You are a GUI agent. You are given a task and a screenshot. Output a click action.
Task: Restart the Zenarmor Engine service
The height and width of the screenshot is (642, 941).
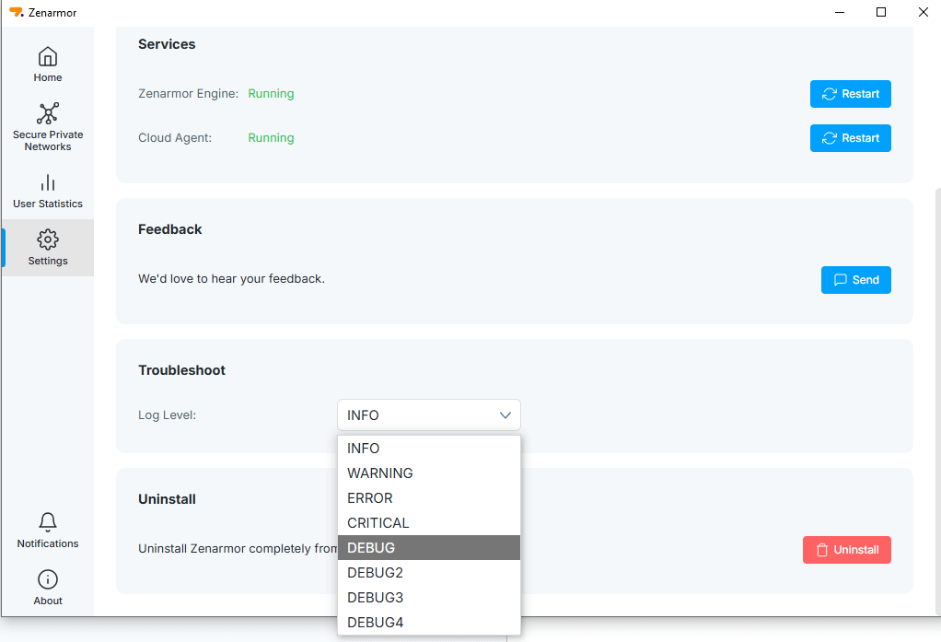[x=851, y=94]
